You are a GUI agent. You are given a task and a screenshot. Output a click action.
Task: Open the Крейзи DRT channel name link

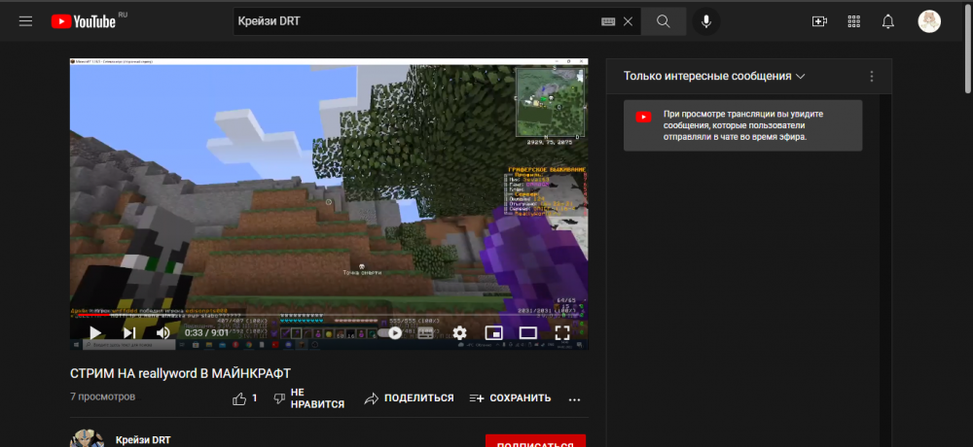(x=143, y=440)
